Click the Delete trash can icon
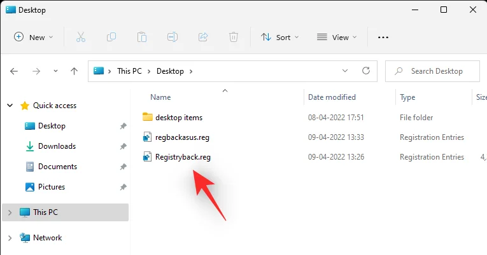Screen dimensions: 487x255 (233, 38)
